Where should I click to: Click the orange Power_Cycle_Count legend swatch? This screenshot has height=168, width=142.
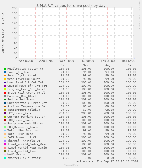pos(5,76)
